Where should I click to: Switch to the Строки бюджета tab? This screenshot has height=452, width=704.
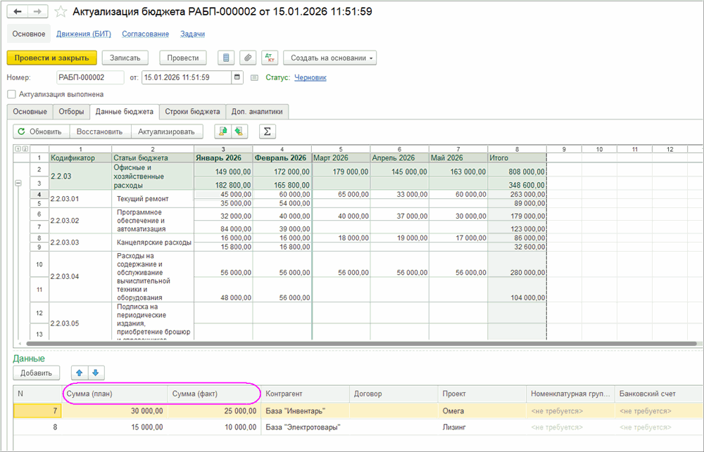pyautogui.click(x=192, y=112)
